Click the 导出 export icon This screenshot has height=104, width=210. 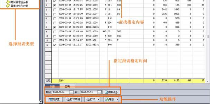coord(107,99)
